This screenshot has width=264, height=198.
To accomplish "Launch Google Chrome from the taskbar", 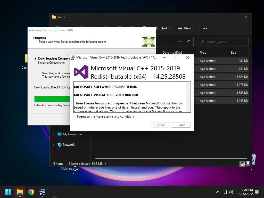I will pyautogui.click(x=31, y=192).
